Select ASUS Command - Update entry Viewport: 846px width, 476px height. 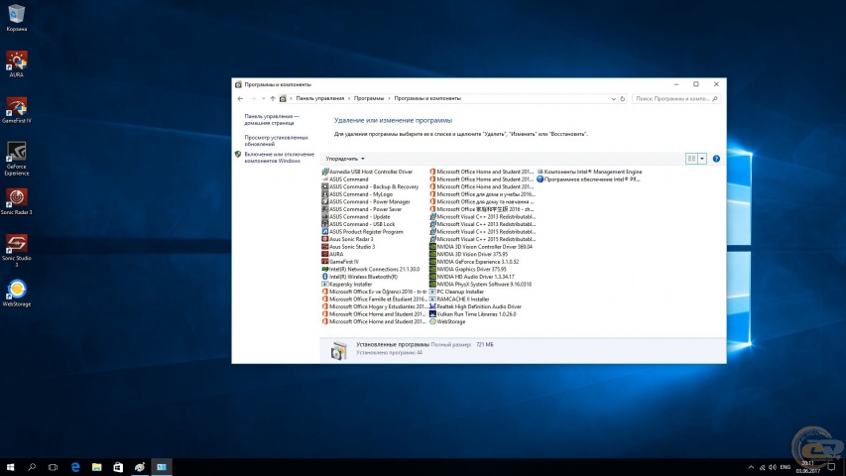point(356,217)
